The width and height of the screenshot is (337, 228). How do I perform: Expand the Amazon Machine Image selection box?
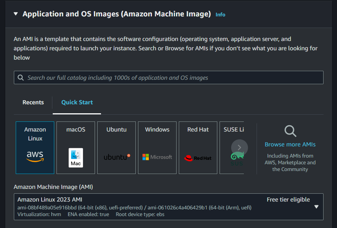click(168, 207)
